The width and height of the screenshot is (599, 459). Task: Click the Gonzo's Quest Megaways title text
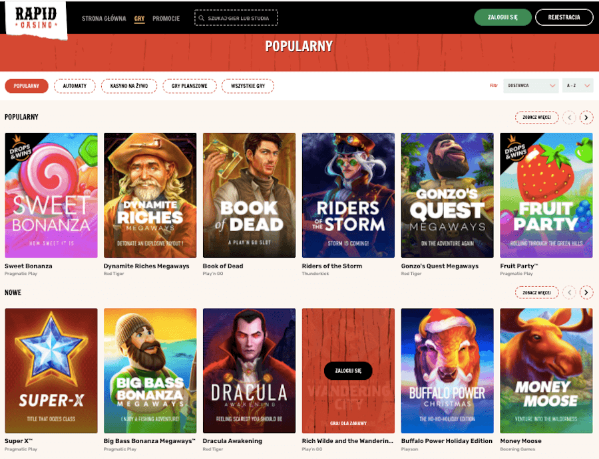(440, 266)
